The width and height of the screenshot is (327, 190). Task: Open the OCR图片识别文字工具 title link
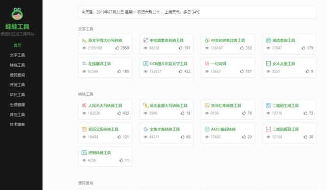[169, 64]
